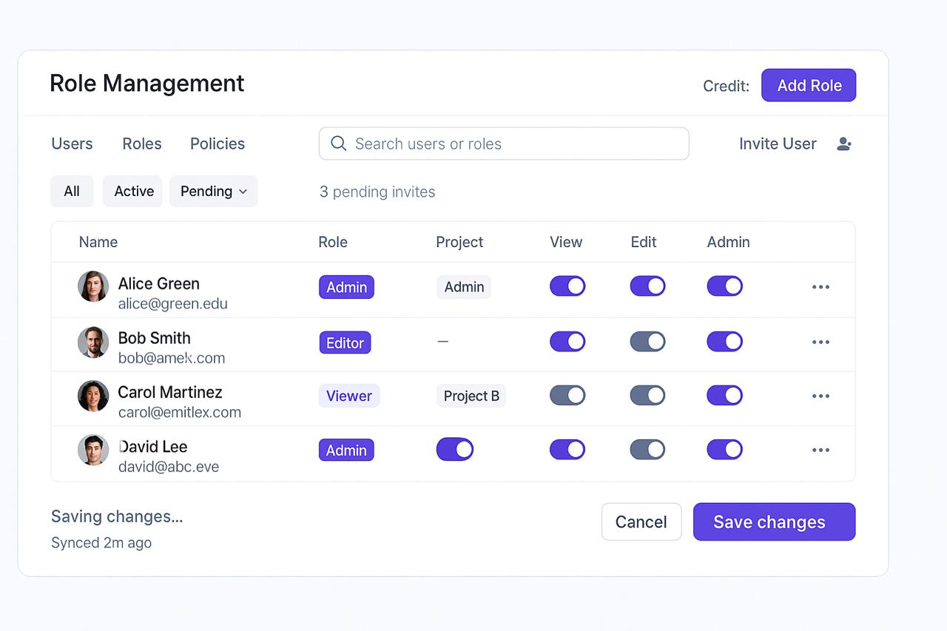Toggle View permission for Bob Smith
Screen dimensions: 947x631
click(567, 341)
